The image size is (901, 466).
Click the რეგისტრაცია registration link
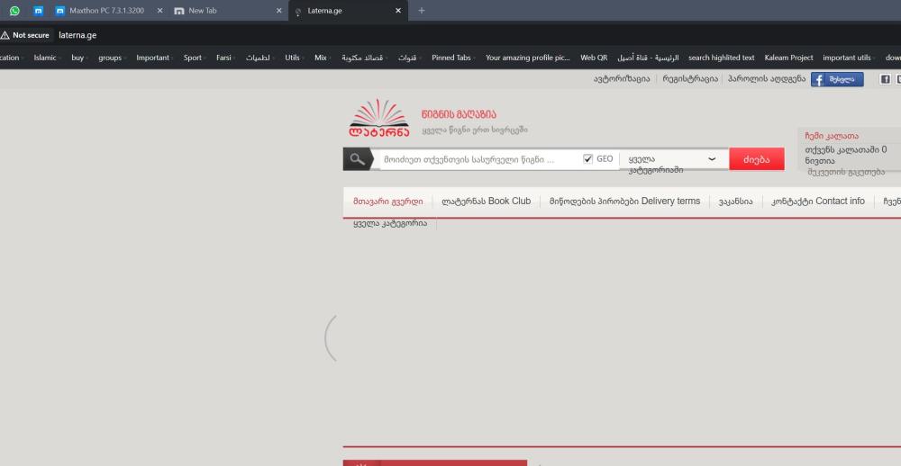[x=690, y=79]
